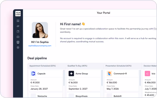Screen dimensions: 157x98
Task: Click the Command+R company logo
Action: [109, 73]
